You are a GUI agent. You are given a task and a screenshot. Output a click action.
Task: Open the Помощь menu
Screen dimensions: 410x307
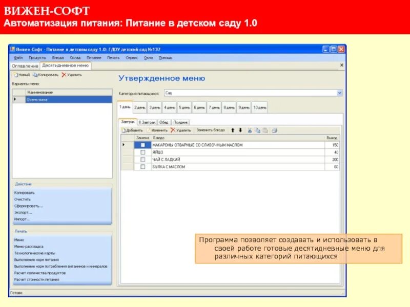[x=165, y=58]
